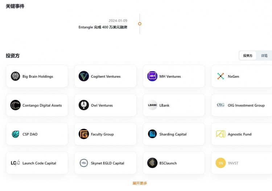Click the MH Ventures purple logo

[152, 76]
